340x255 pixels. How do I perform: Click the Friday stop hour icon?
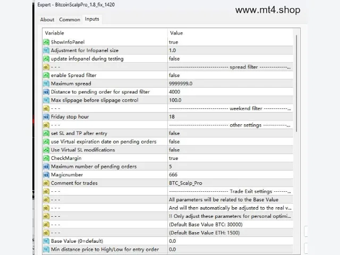click(x=46, y=117)
